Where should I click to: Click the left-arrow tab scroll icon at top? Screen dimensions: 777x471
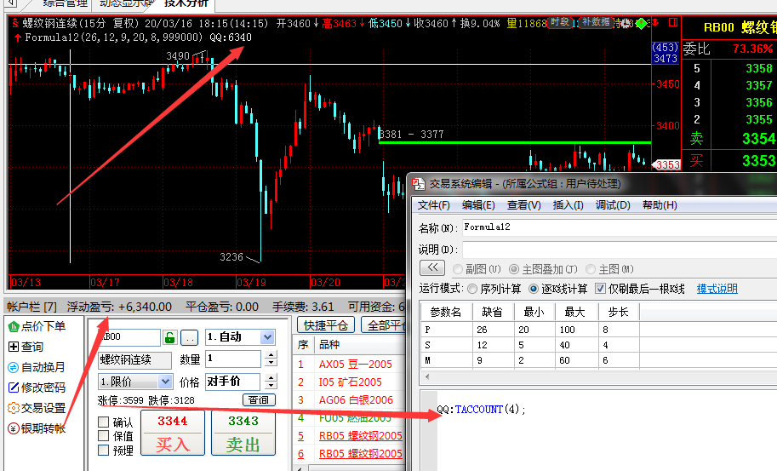(10, 3)
